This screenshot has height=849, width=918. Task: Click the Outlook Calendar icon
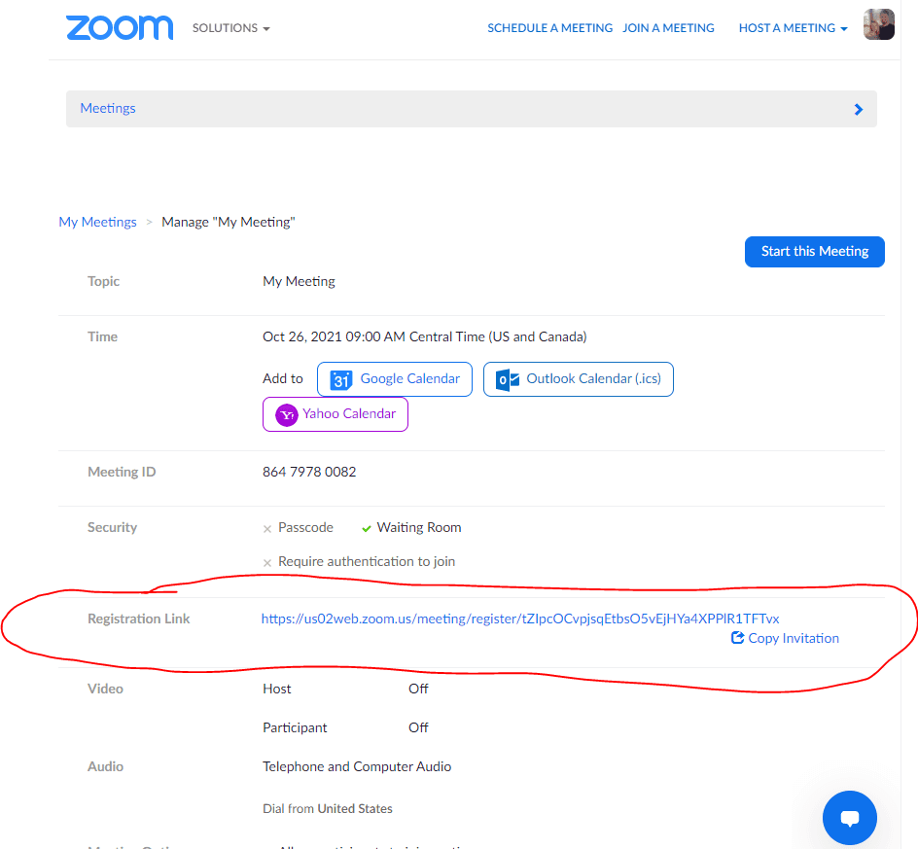click(x=507, y=379)
